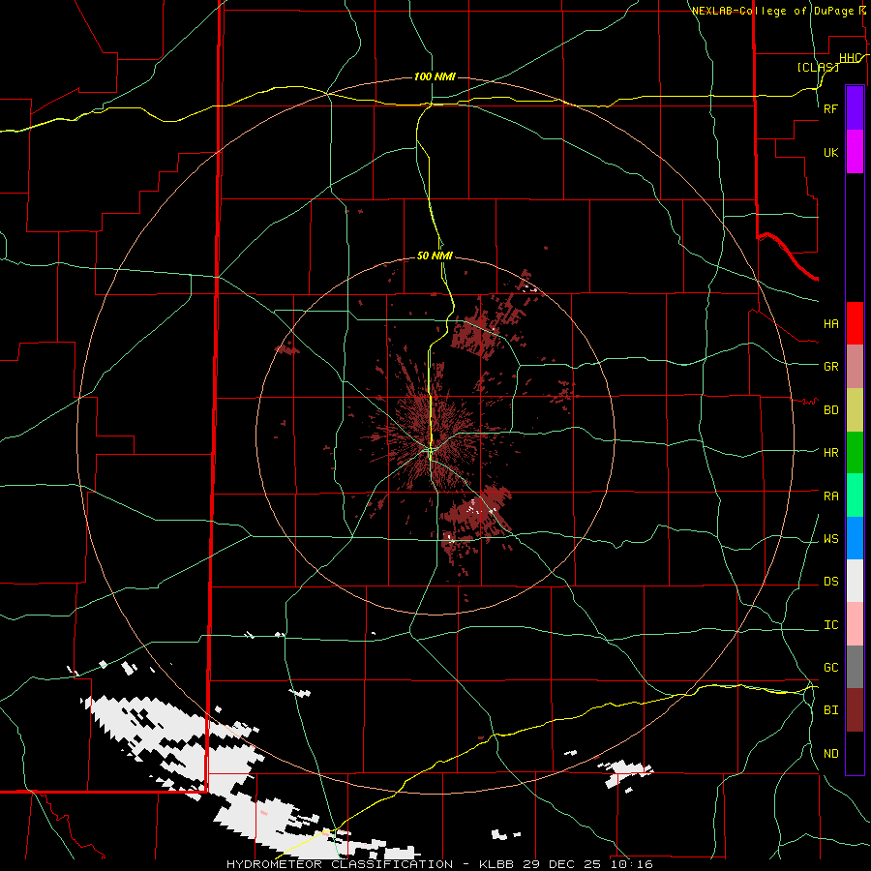Click the GC gray legend swatch

click(x=855, y=667)
